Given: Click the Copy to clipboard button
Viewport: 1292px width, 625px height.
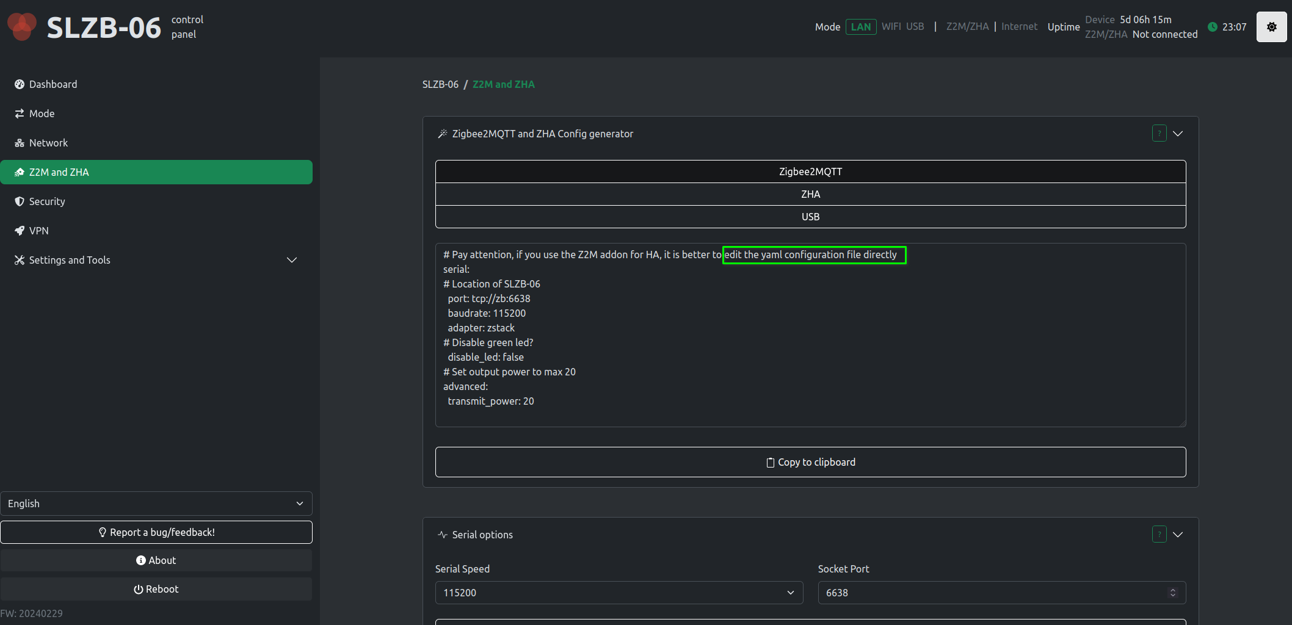Looking at the screenshot, I should (810, 462).
